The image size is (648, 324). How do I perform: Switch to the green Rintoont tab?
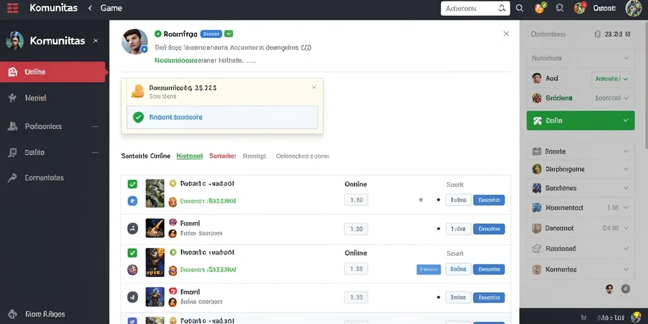pos(189,156)
